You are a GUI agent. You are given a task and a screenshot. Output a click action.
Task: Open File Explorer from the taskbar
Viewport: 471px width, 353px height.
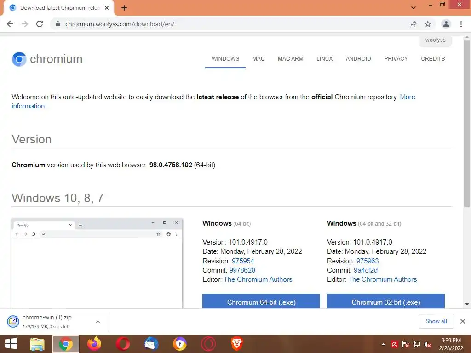tap(37, 344)
